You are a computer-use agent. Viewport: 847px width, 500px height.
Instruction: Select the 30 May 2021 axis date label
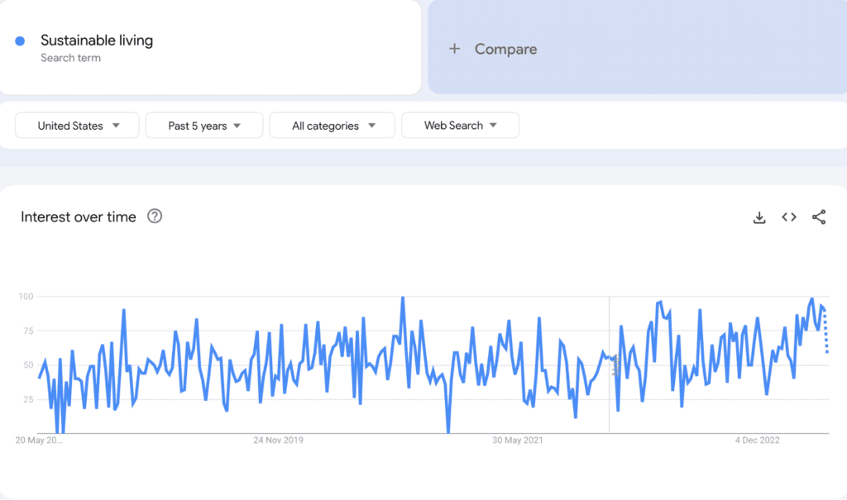[518, 440]
